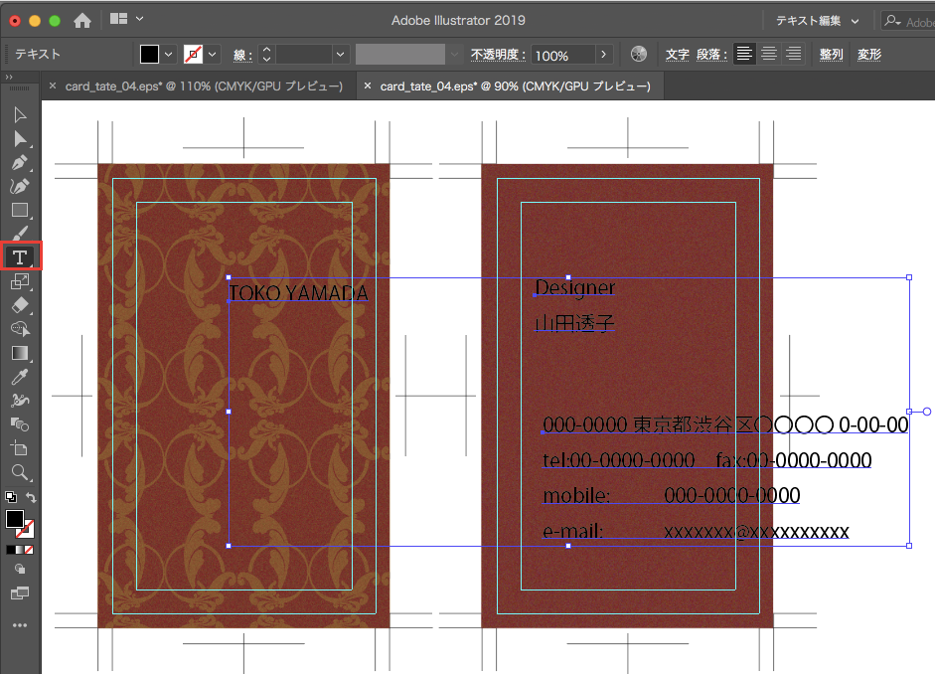Expand the テキスト編集 workspace switcher
Viewport: 935px width, 674px height.
click(x=817, y=20)
